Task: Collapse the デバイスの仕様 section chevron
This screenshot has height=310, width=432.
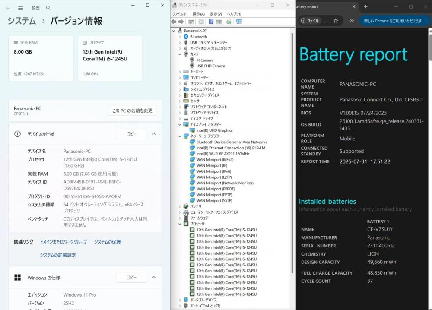Action: point(154,134)
